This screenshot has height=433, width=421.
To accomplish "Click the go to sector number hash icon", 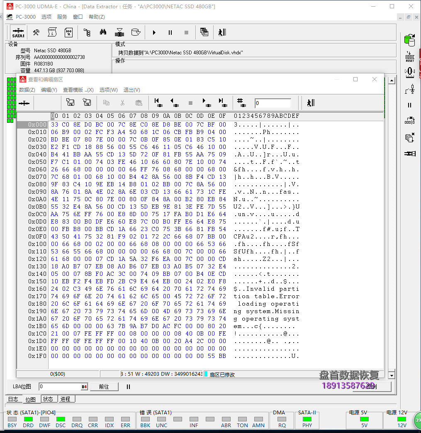I will point(241,103).
